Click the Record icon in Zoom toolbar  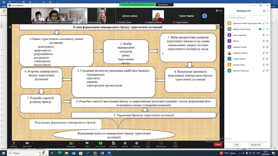click(x=125, y=143)
